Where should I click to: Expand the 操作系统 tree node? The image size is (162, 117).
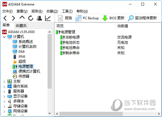coord(4,87)
